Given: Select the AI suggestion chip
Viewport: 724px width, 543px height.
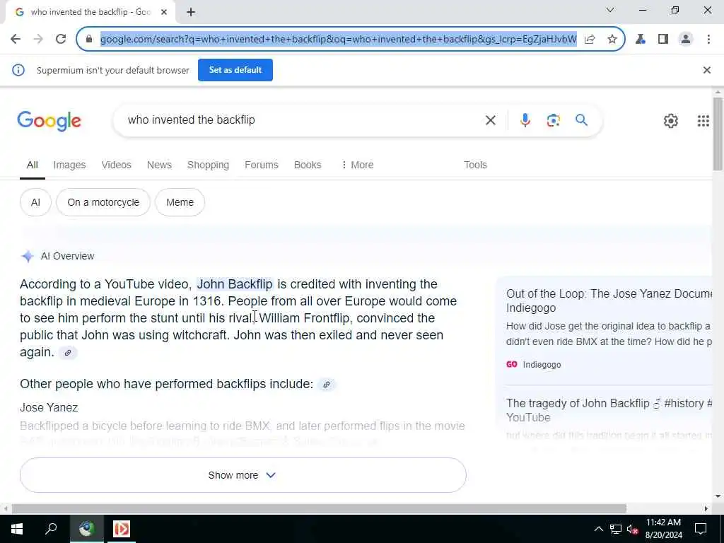Looking at the screenshot, I should (x=35, y=202).
